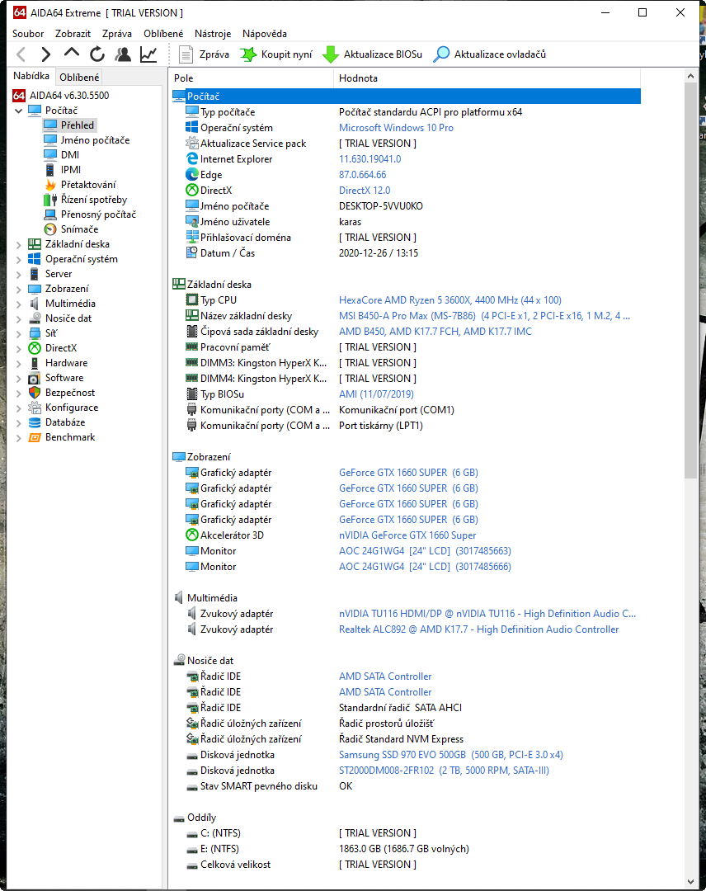This screenshot has height=891, width=706.
Task: Switch to the Nabídka tab
Action: coord(31,76)
